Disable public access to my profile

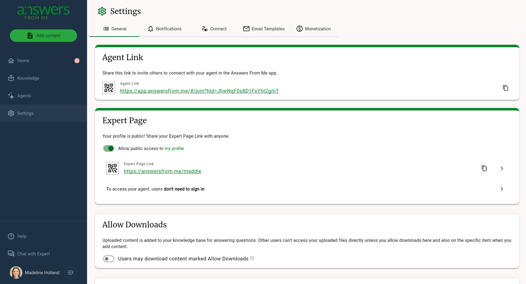(109, 149)
